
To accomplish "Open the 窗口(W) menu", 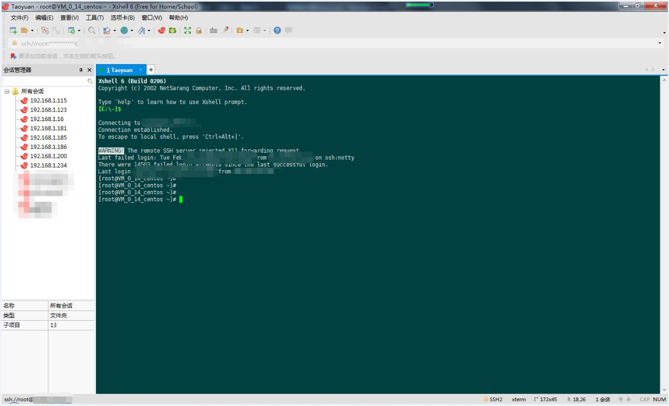I will click(152, 18).
